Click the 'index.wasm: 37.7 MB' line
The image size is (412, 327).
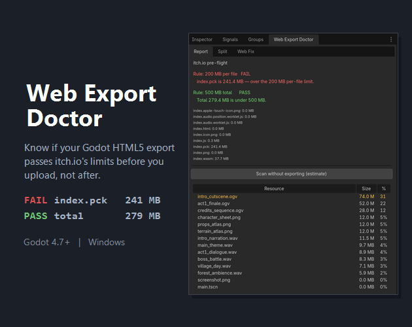(x=211, y=159)
